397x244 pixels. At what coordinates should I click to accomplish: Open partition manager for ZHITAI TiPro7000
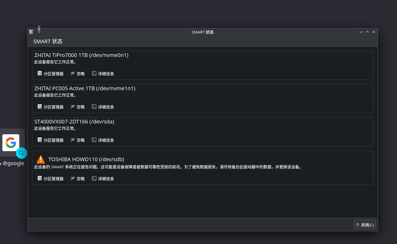(x=51, y=74)
